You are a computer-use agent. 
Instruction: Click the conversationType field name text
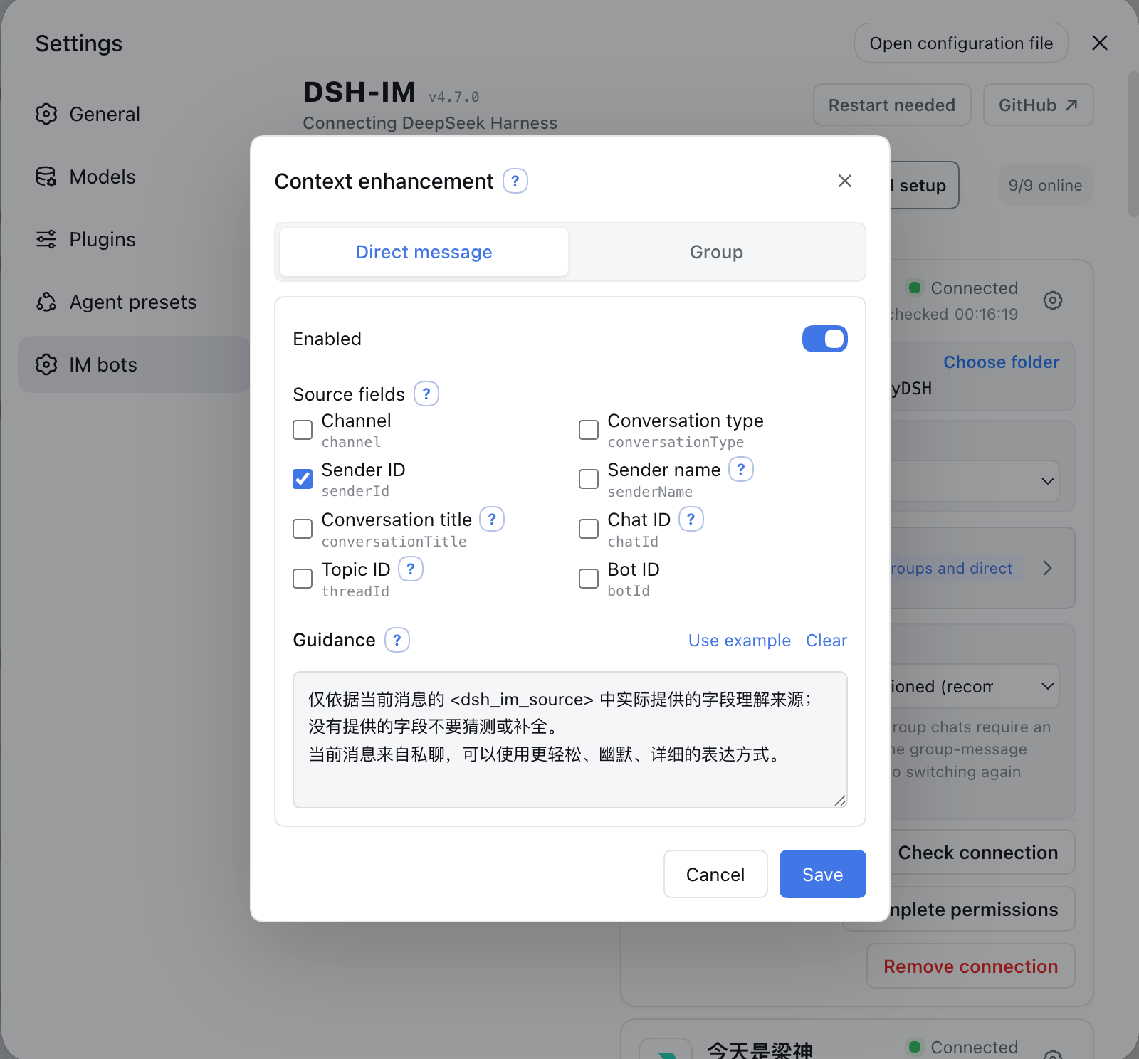[x=676, y=442]
